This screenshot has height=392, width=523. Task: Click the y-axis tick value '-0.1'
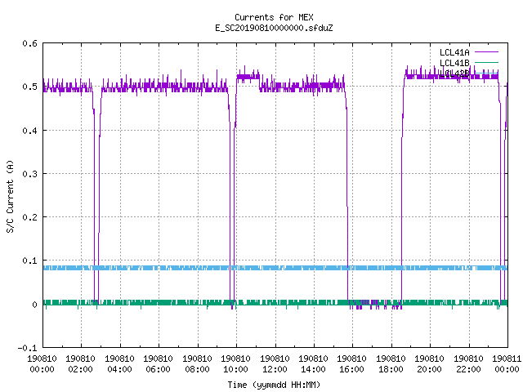coord(27,348)
